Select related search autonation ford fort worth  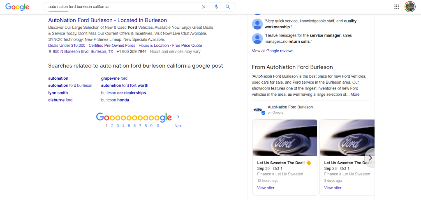(x=125, y=85)
